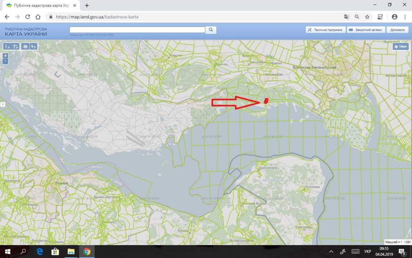Open Chrome translate page icon
Image resolution: width=412 pixels, height=258 pixels.
pyautogui.click(x=346, y=17)
